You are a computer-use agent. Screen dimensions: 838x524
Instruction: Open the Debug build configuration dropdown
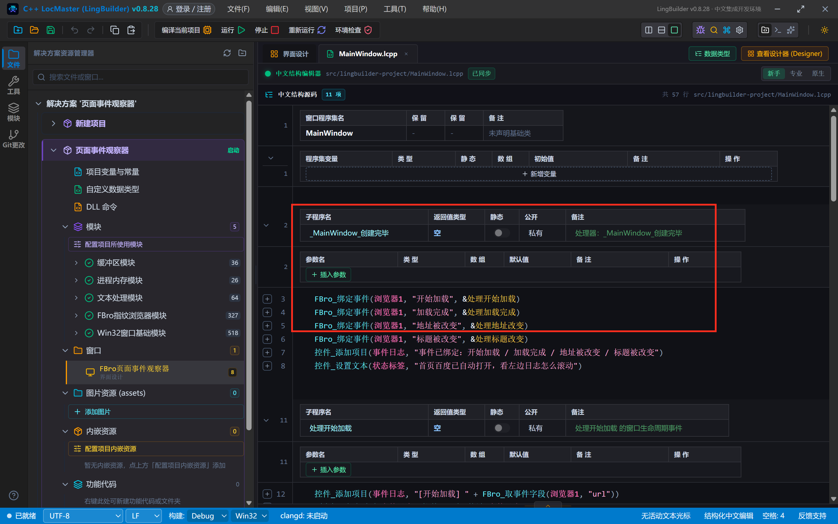tap(208, 516)
